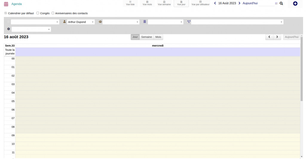306x159 pixels.
Task: Click the 16 Août 2023 date in toolbar
Action: pyautogui.click(x=227, y=3)
